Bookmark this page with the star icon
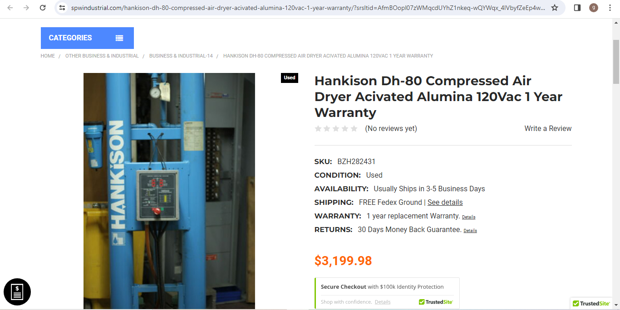 555,8
